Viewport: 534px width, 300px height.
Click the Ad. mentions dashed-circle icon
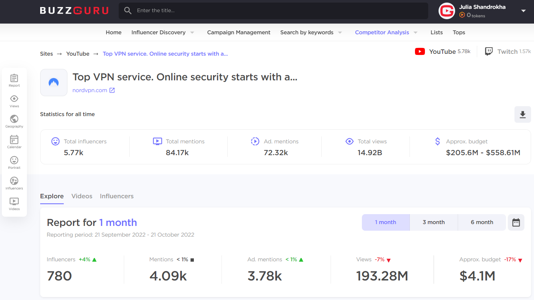tap(255, 141)
